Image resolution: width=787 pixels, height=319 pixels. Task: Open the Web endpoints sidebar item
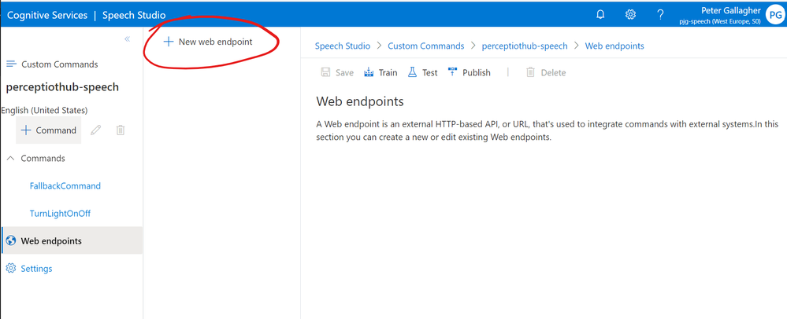pos(72,241)
